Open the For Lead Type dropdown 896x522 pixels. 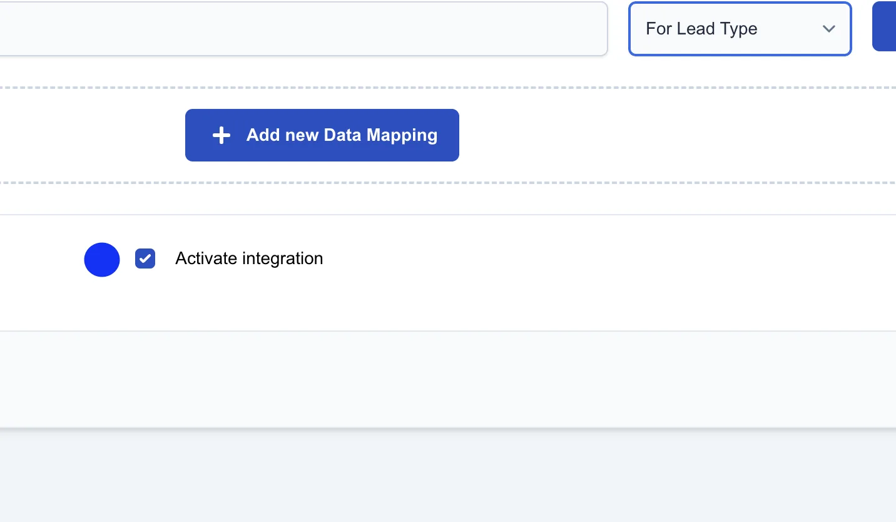click(x=740, y=29)
